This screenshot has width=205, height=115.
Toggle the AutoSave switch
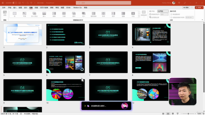click(x=15, y=3)
